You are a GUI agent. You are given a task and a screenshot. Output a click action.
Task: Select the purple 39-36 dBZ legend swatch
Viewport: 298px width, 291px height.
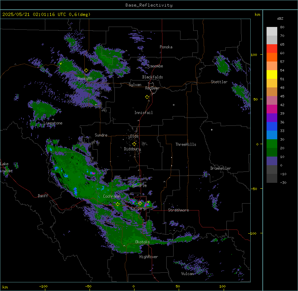pyautogui.click(x=272, y=118)
